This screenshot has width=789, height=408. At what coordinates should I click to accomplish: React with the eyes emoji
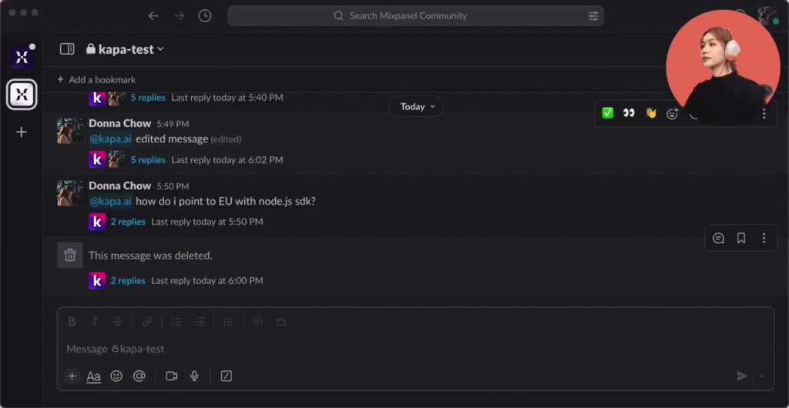click(x=629, y=113)
